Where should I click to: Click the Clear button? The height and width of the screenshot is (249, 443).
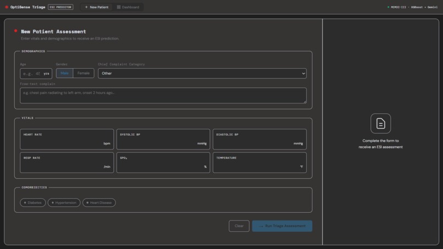click(x=239, y=226)
